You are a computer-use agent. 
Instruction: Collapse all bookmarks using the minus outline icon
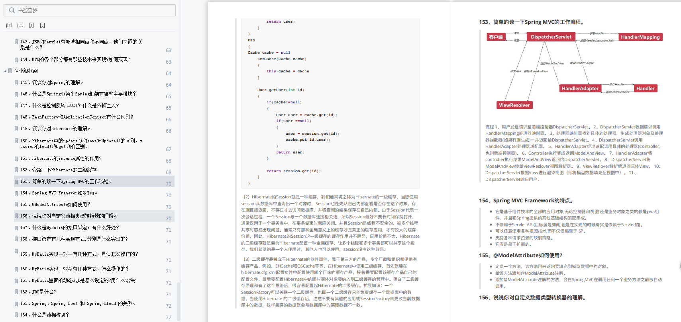(20, 25)
